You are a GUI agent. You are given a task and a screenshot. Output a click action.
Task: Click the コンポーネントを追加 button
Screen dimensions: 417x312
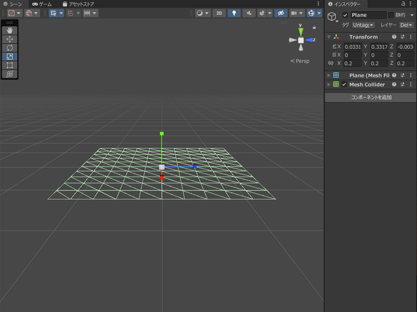(371, 97)
